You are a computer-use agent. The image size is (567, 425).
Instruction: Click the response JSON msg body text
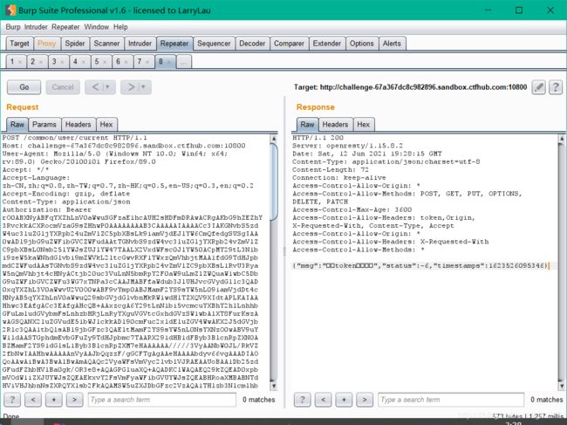point(420,266)
